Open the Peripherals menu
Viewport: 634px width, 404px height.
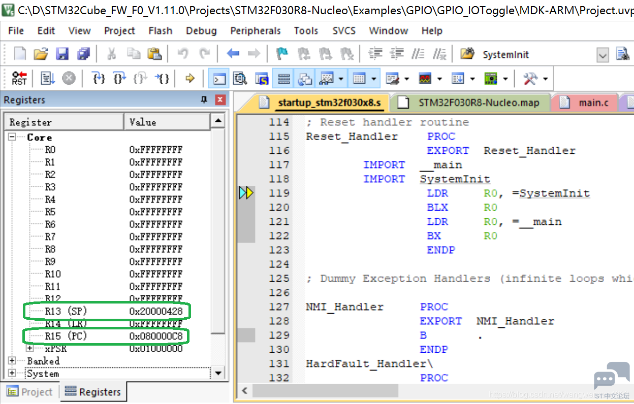point(255,31)
